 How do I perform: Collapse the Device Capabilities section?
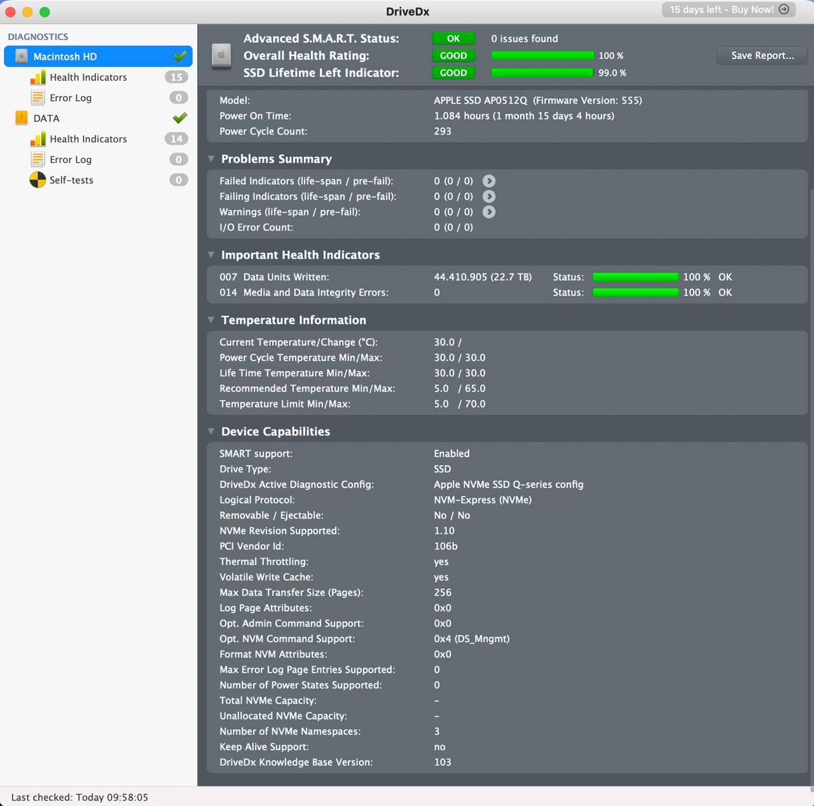(x=211, y=432)
